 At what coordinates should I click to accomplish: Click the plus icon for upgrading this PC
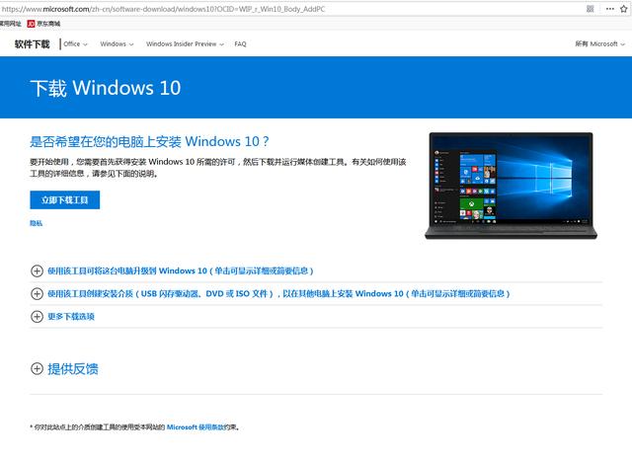[x=38, y=270]
